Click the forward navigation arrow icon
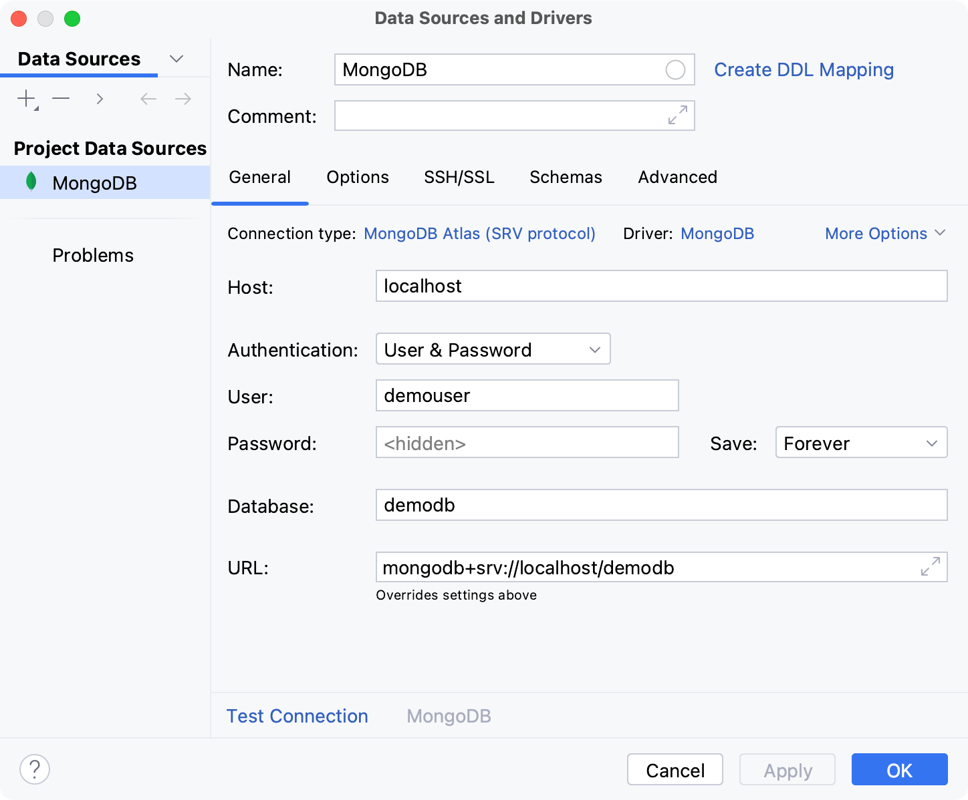 (183, 98)
